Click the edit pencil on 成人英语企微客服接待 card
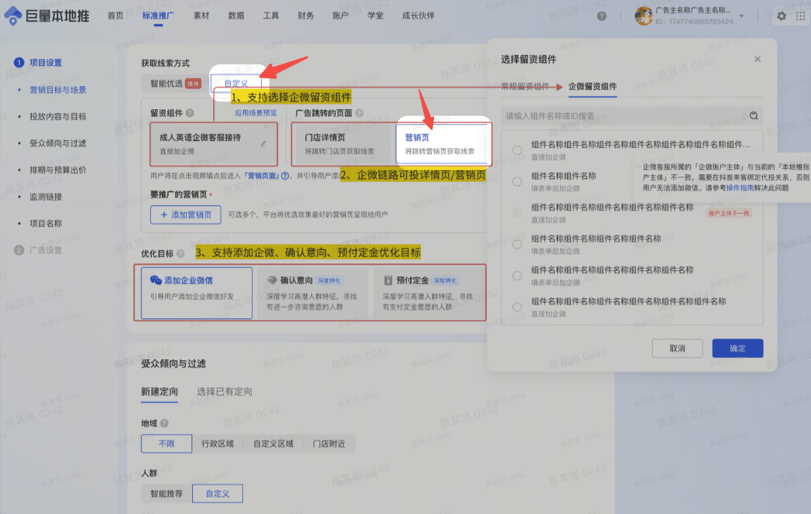 point(263,143)
